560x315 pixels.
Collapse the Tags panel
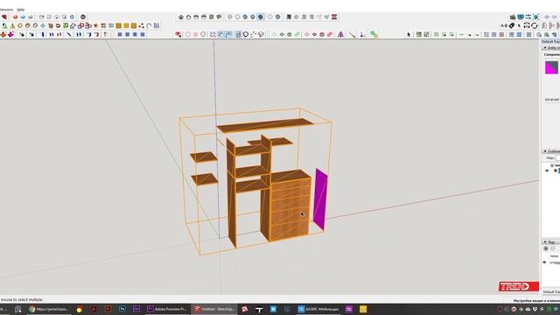[545, 241]
